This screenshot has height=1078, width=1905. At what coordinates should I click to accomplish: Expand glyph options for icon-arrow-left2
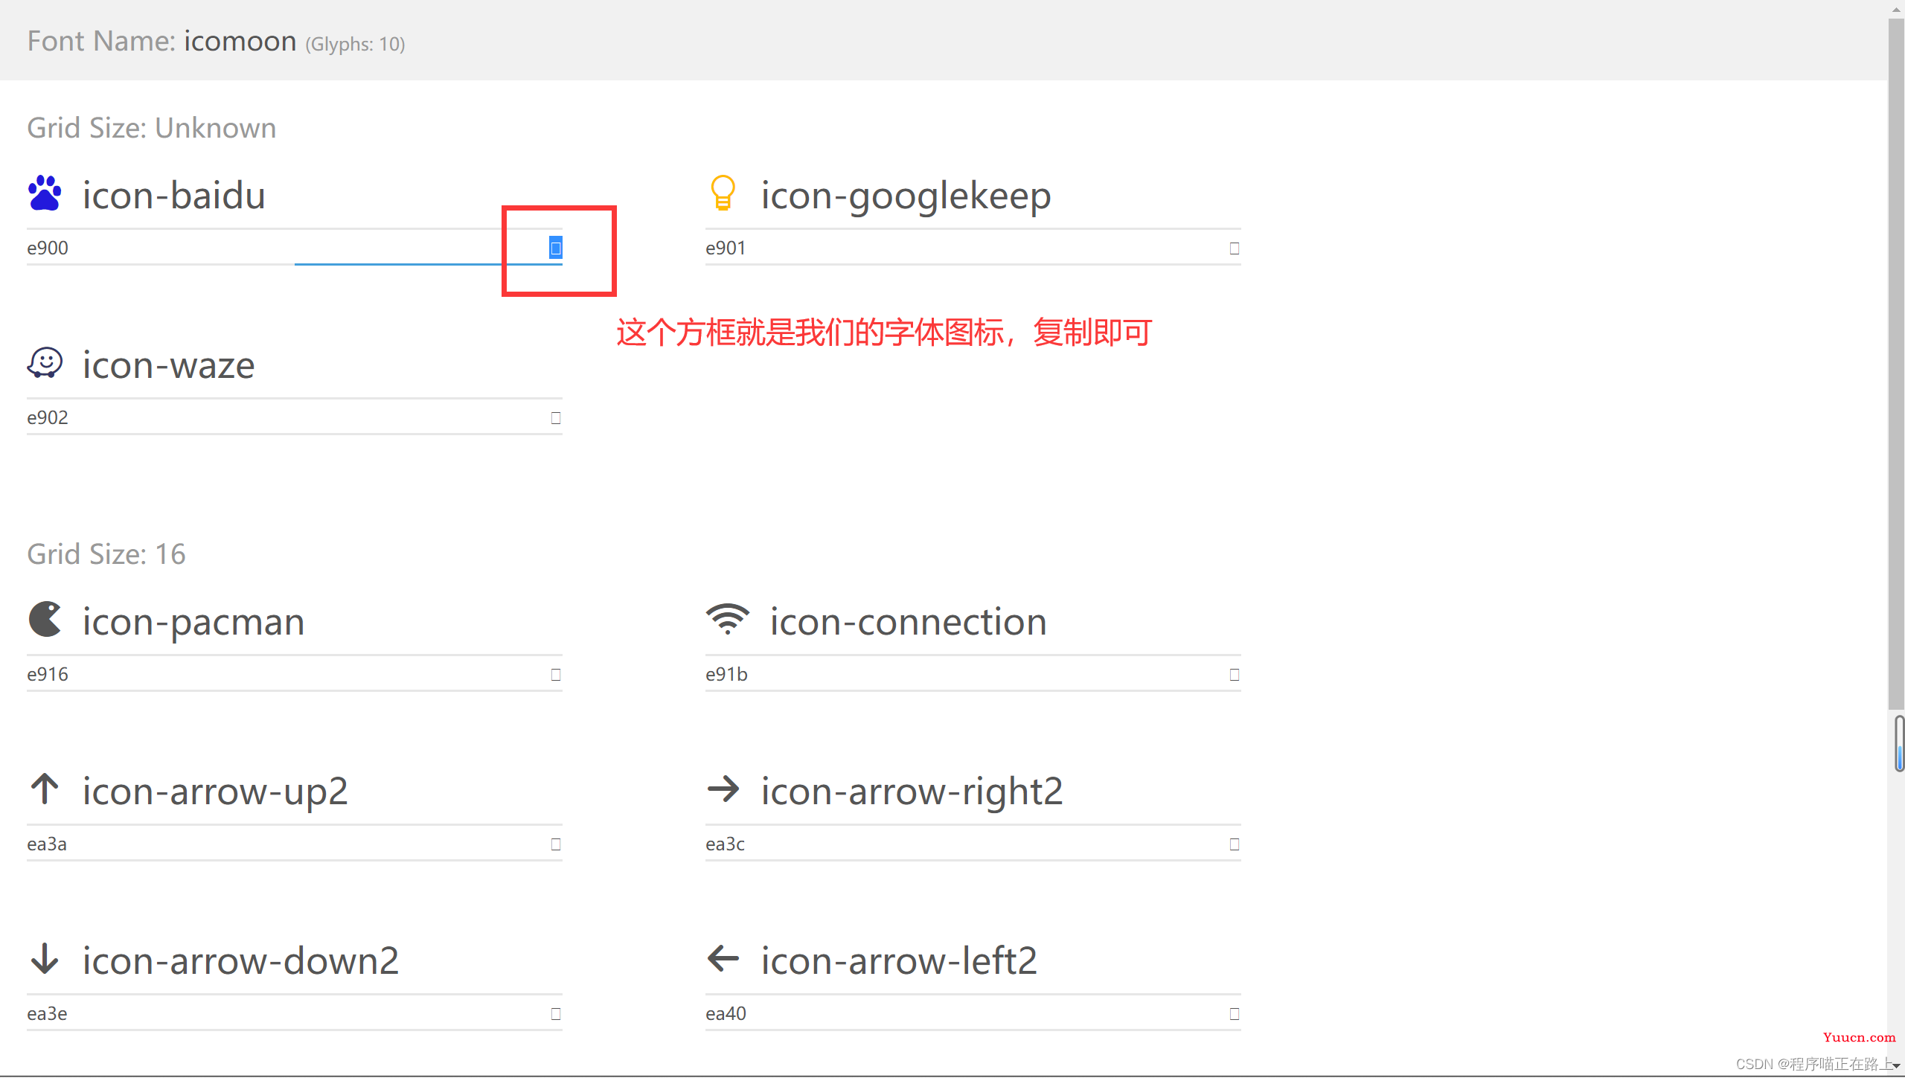pos(1234,1014)
